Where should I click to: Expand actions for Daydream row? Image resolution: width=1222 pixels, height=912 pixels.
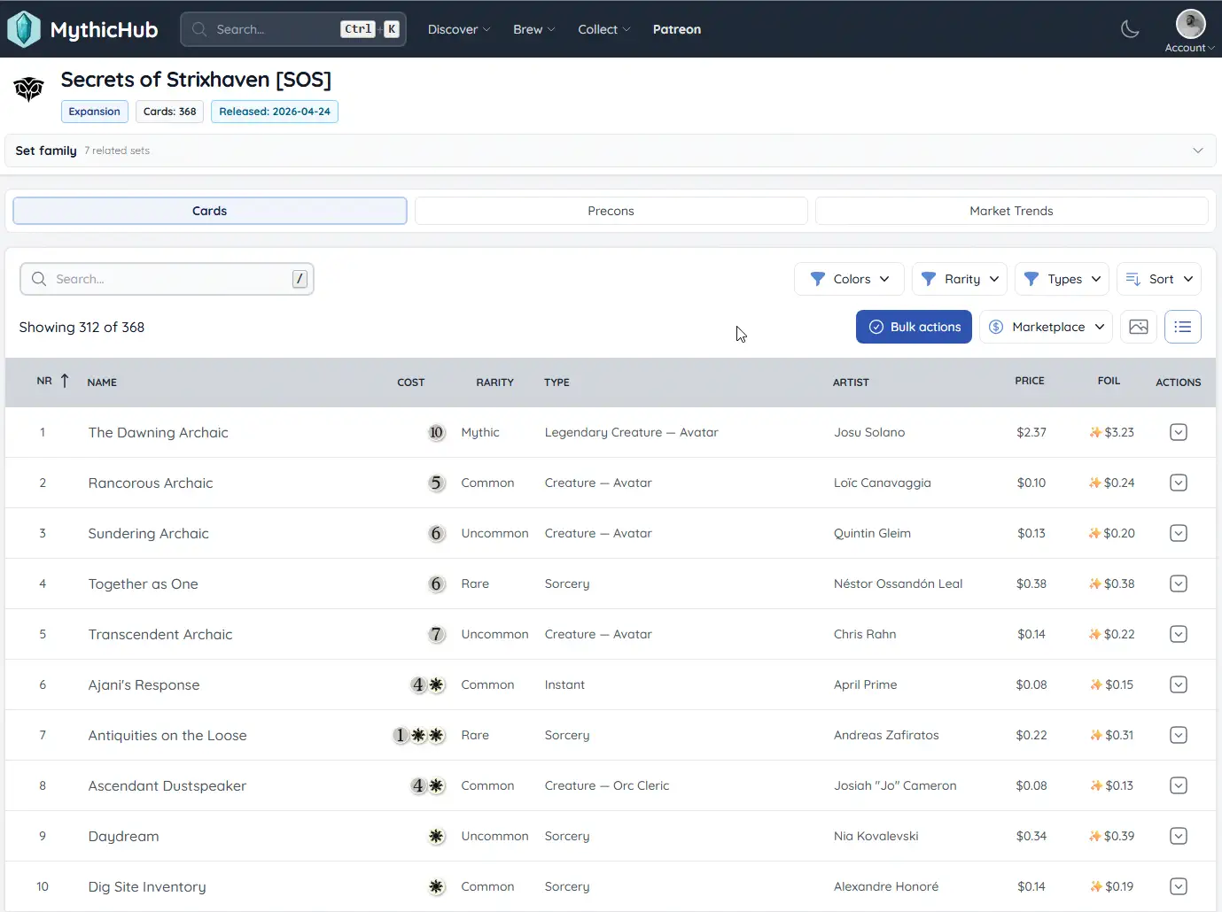(1178, 836)
